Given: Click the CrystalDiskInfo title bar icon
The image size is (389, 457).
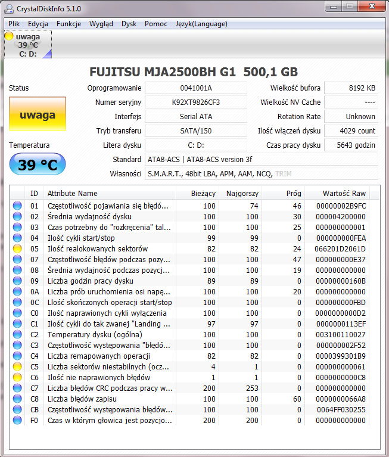Looking at the screenshot, I should [10, 9].
